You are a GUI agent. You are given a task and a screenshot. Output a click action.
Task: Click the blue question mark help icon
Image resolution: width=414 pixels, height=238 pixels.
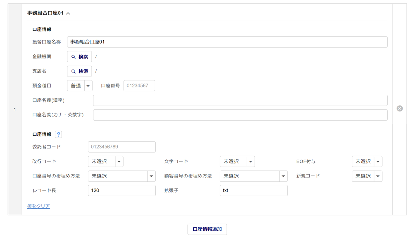(x=59, y=134)
